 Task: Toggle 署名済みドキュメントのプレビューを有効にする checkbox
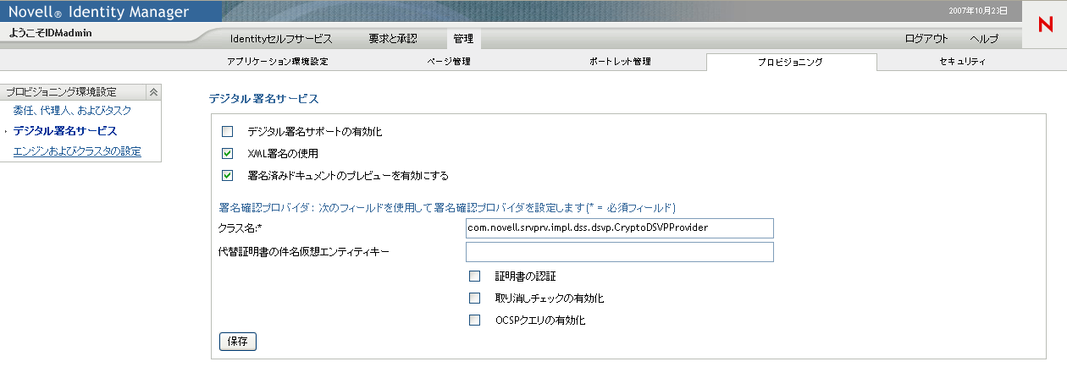(227, 176)
